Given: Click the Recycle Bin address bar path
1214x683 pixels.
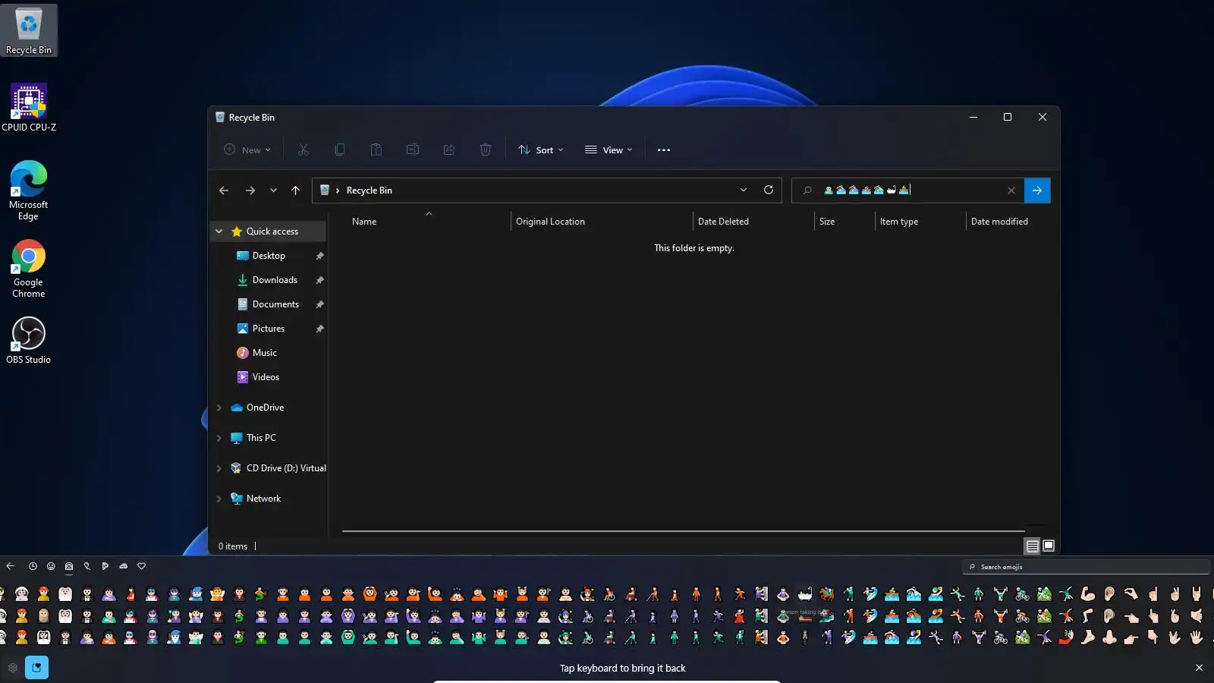Looking at the screenshot, I should pyautogui.click(x=370, y=190).
